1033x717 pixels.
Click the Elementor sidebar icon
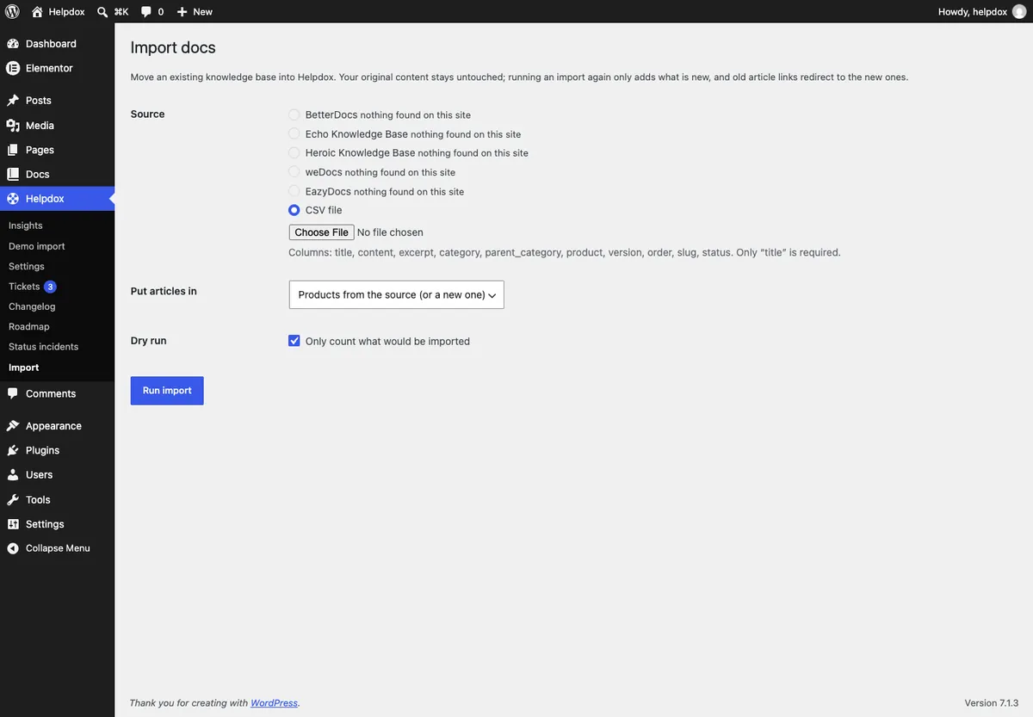(x=13, y=68)
